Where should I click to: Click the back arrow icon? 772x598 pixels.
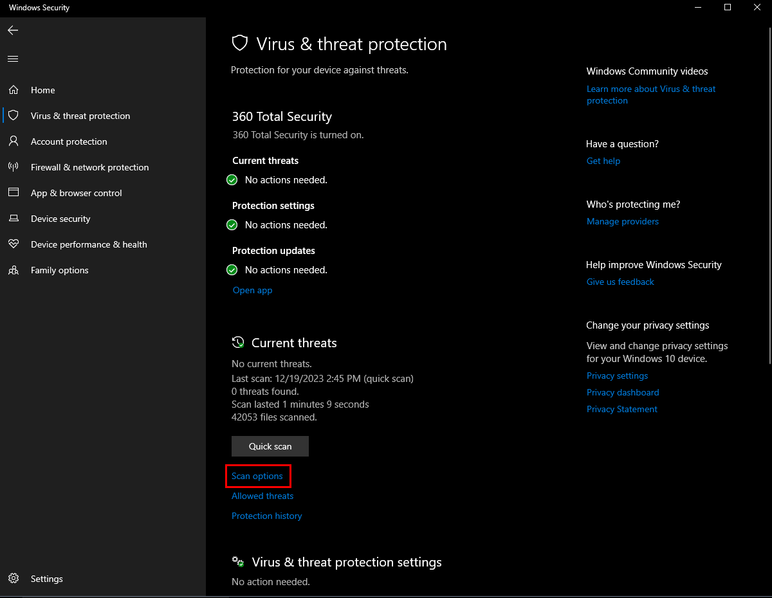coord(13,30)
